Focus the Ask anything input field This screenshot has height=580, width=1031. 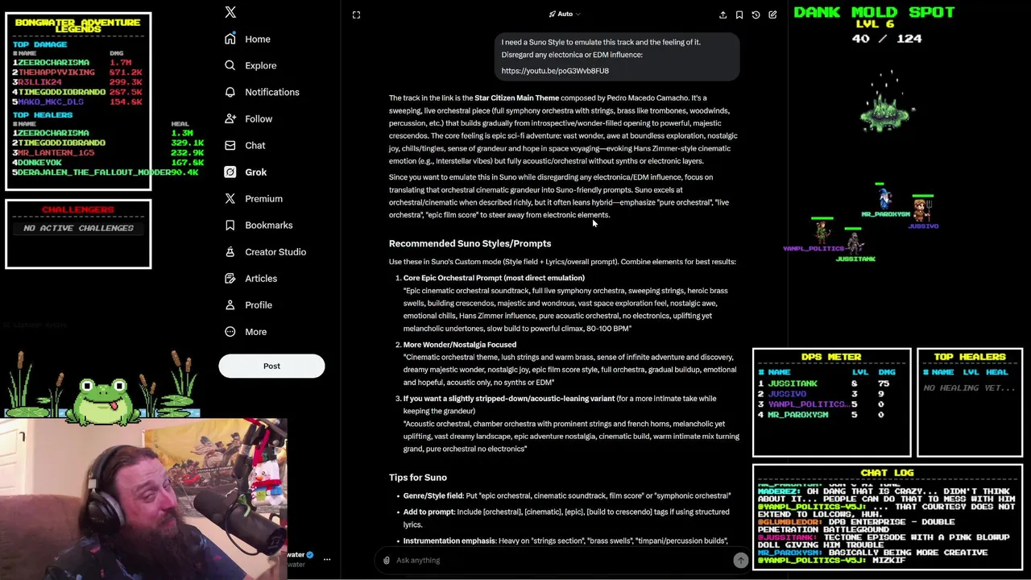click(564, 560)
